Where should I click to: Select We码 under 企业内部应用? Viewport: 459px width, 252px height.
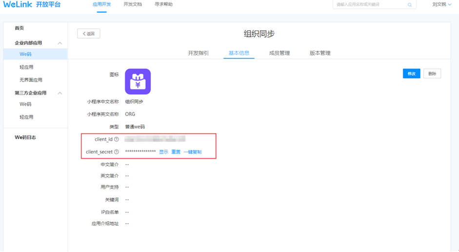point(36,54)
